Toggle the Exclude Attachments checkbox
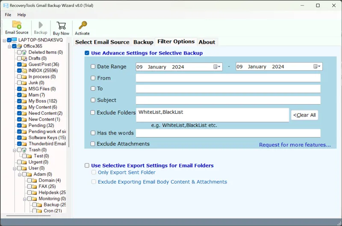This screenshot has height=226, width=342. pos(93,144)
